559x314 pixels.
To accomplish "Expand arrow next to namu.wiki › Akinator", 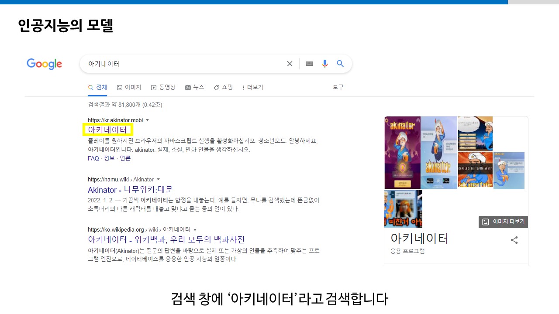I will pos(158,179).
